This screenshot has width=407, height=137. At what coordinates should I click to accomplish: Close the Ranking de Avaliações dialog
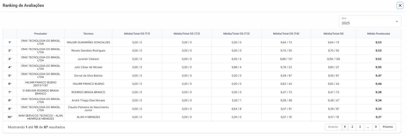[400, 5]
